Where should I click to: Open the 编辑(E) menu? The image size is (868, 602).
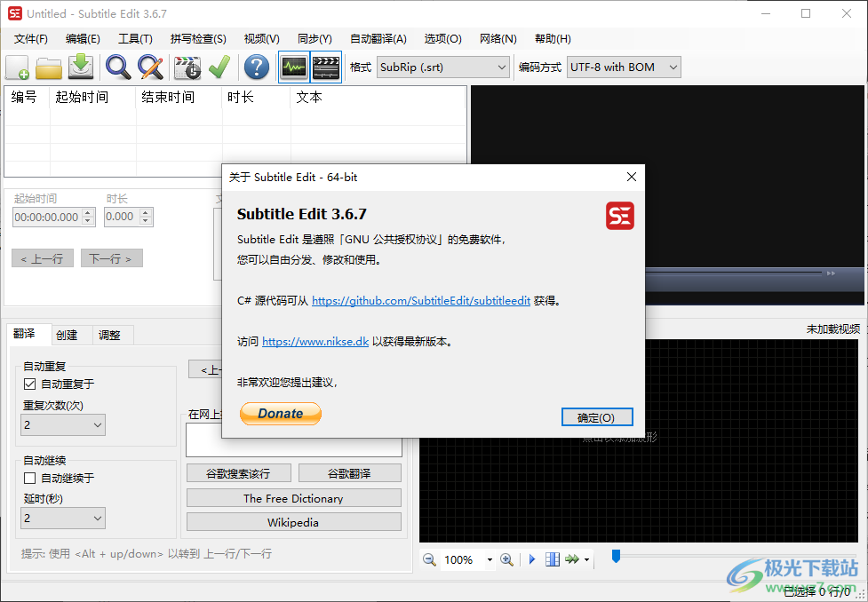83,39
